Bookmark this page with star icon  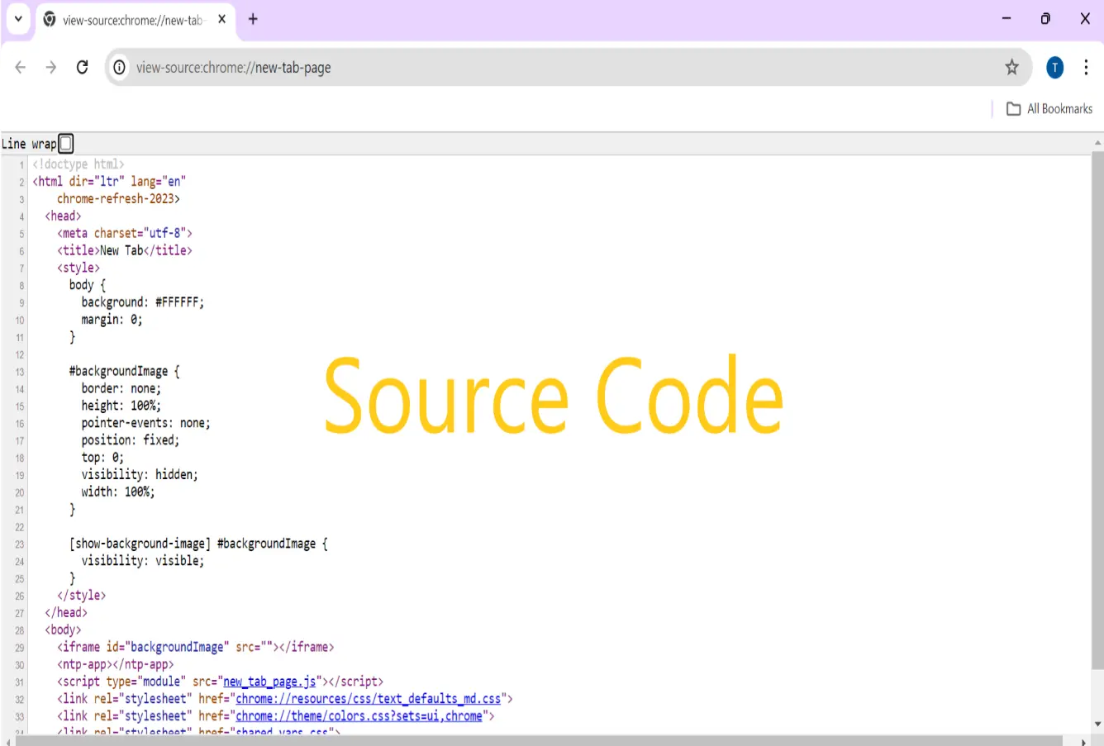pyautogui.click(x=1011, y=68)
